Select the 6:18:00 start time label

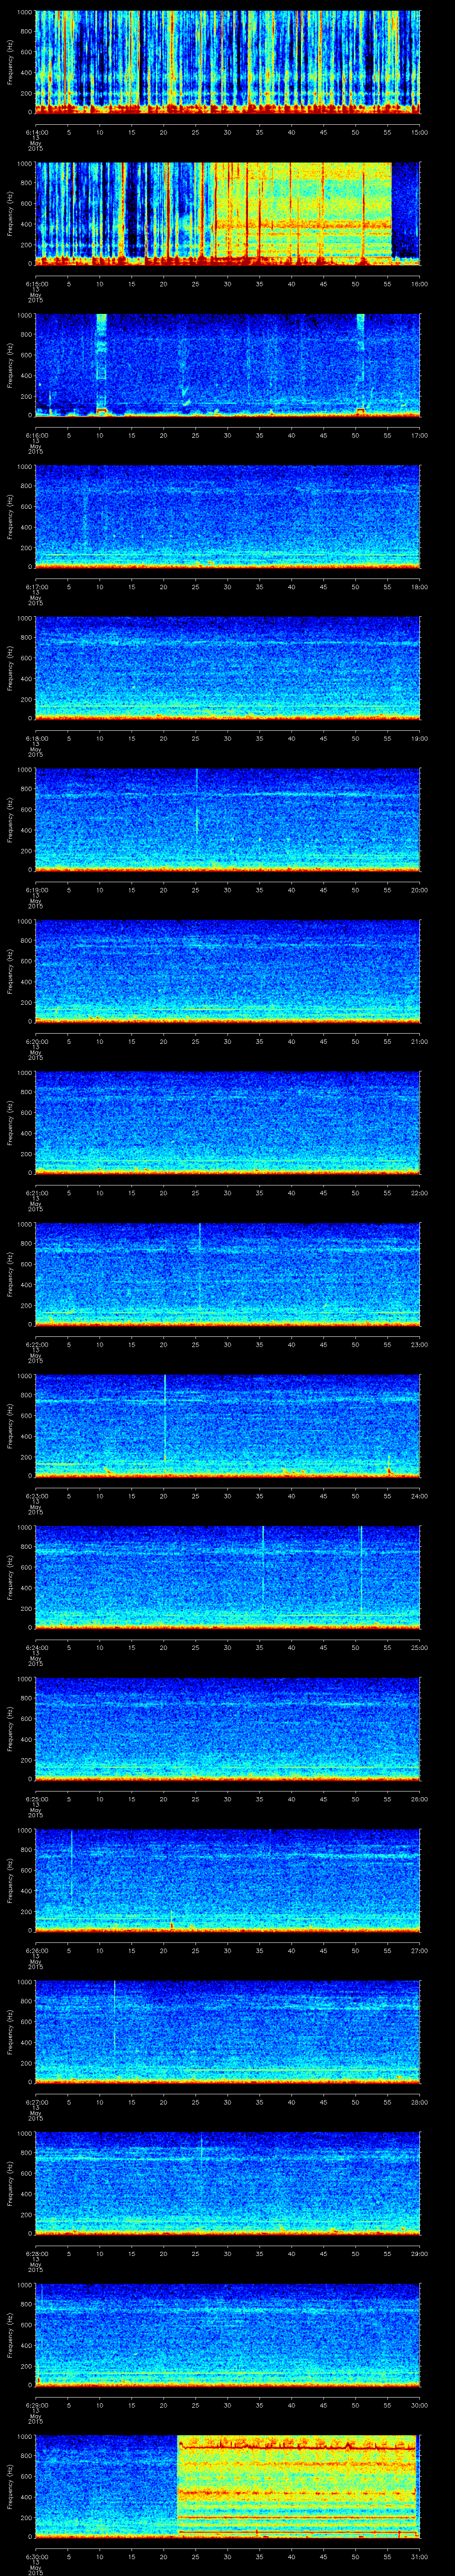36,738
